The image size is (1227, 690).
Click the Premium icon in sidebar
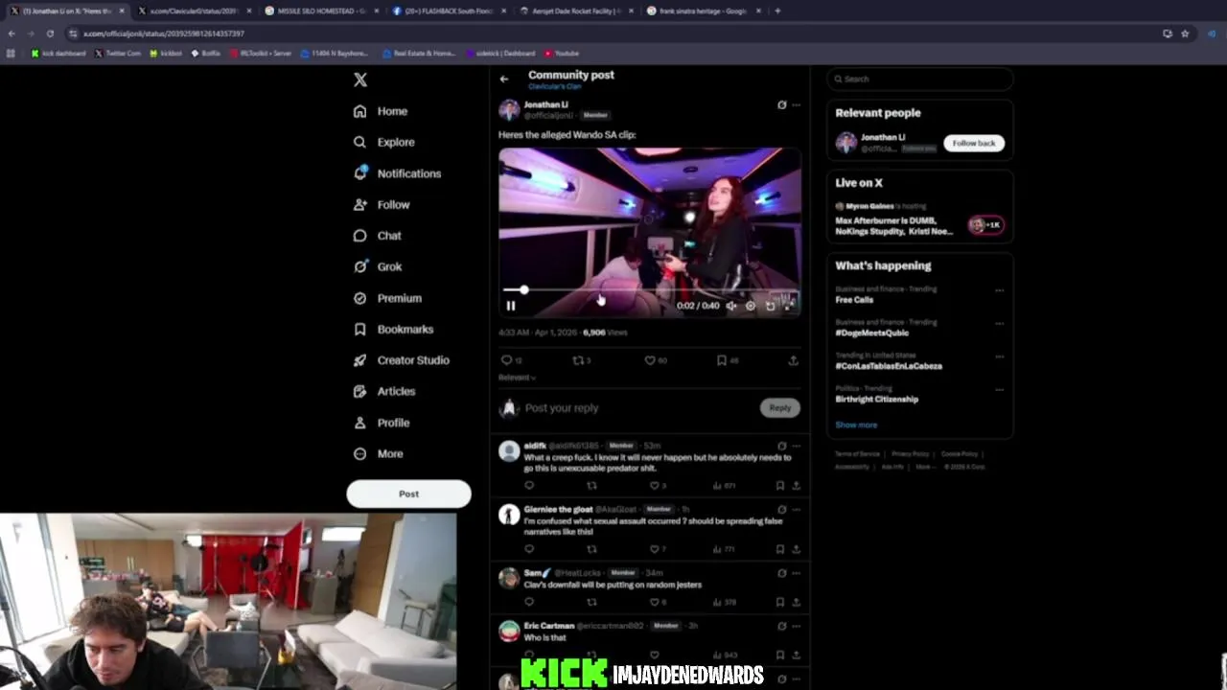(x=359, y=298)
